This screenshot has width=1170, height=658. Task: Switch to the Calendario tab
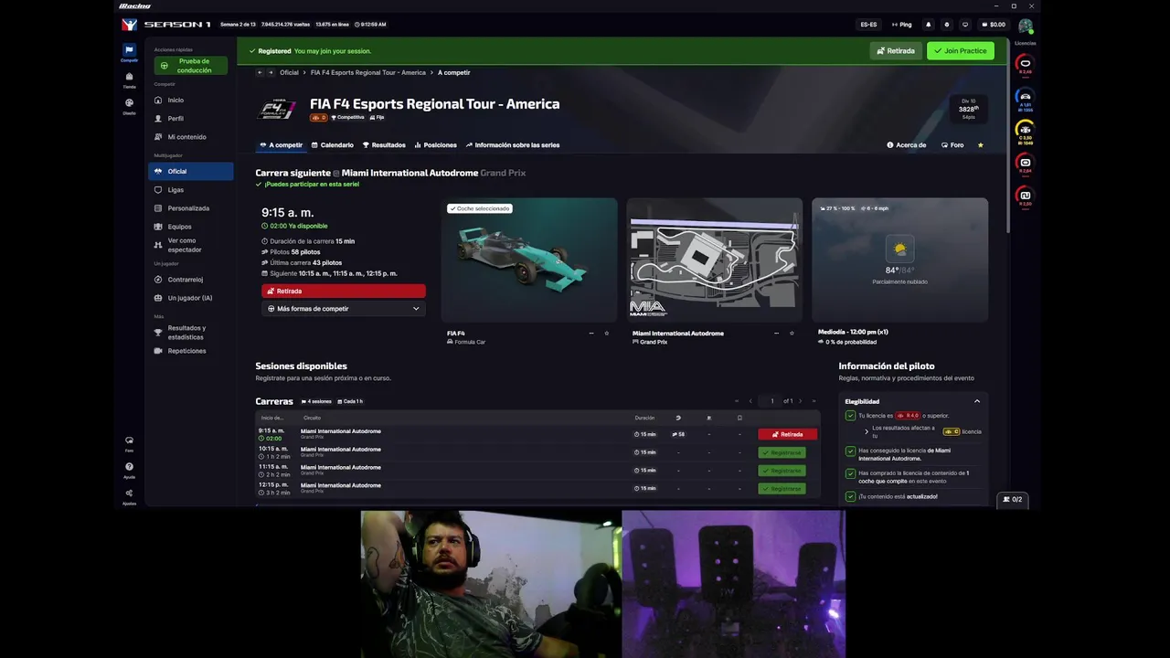tap(333, 145)
